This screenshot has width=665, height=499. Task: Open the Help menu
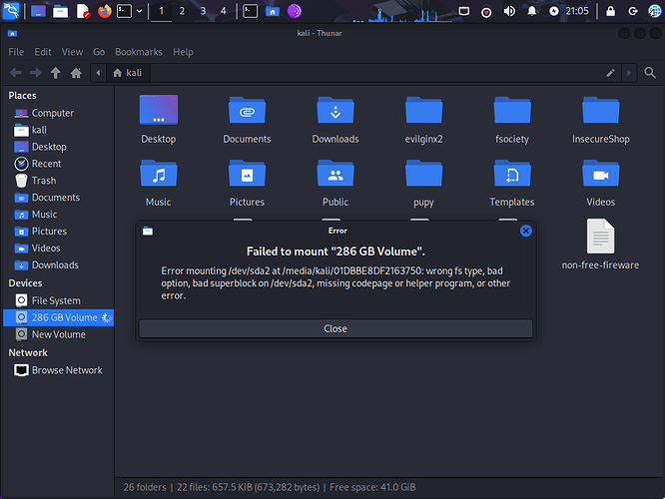(x=183, y=52)
